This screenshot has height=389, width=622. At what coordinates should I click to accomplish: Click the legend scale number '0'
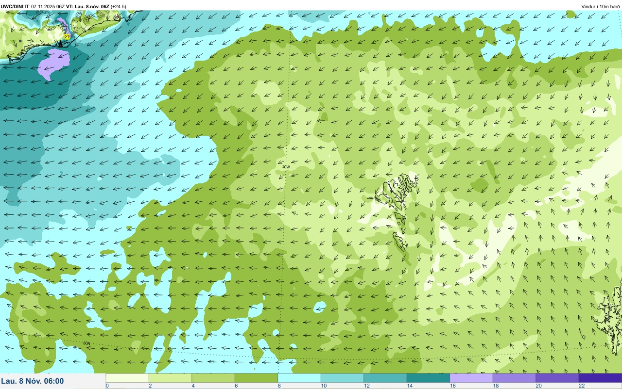107,386
